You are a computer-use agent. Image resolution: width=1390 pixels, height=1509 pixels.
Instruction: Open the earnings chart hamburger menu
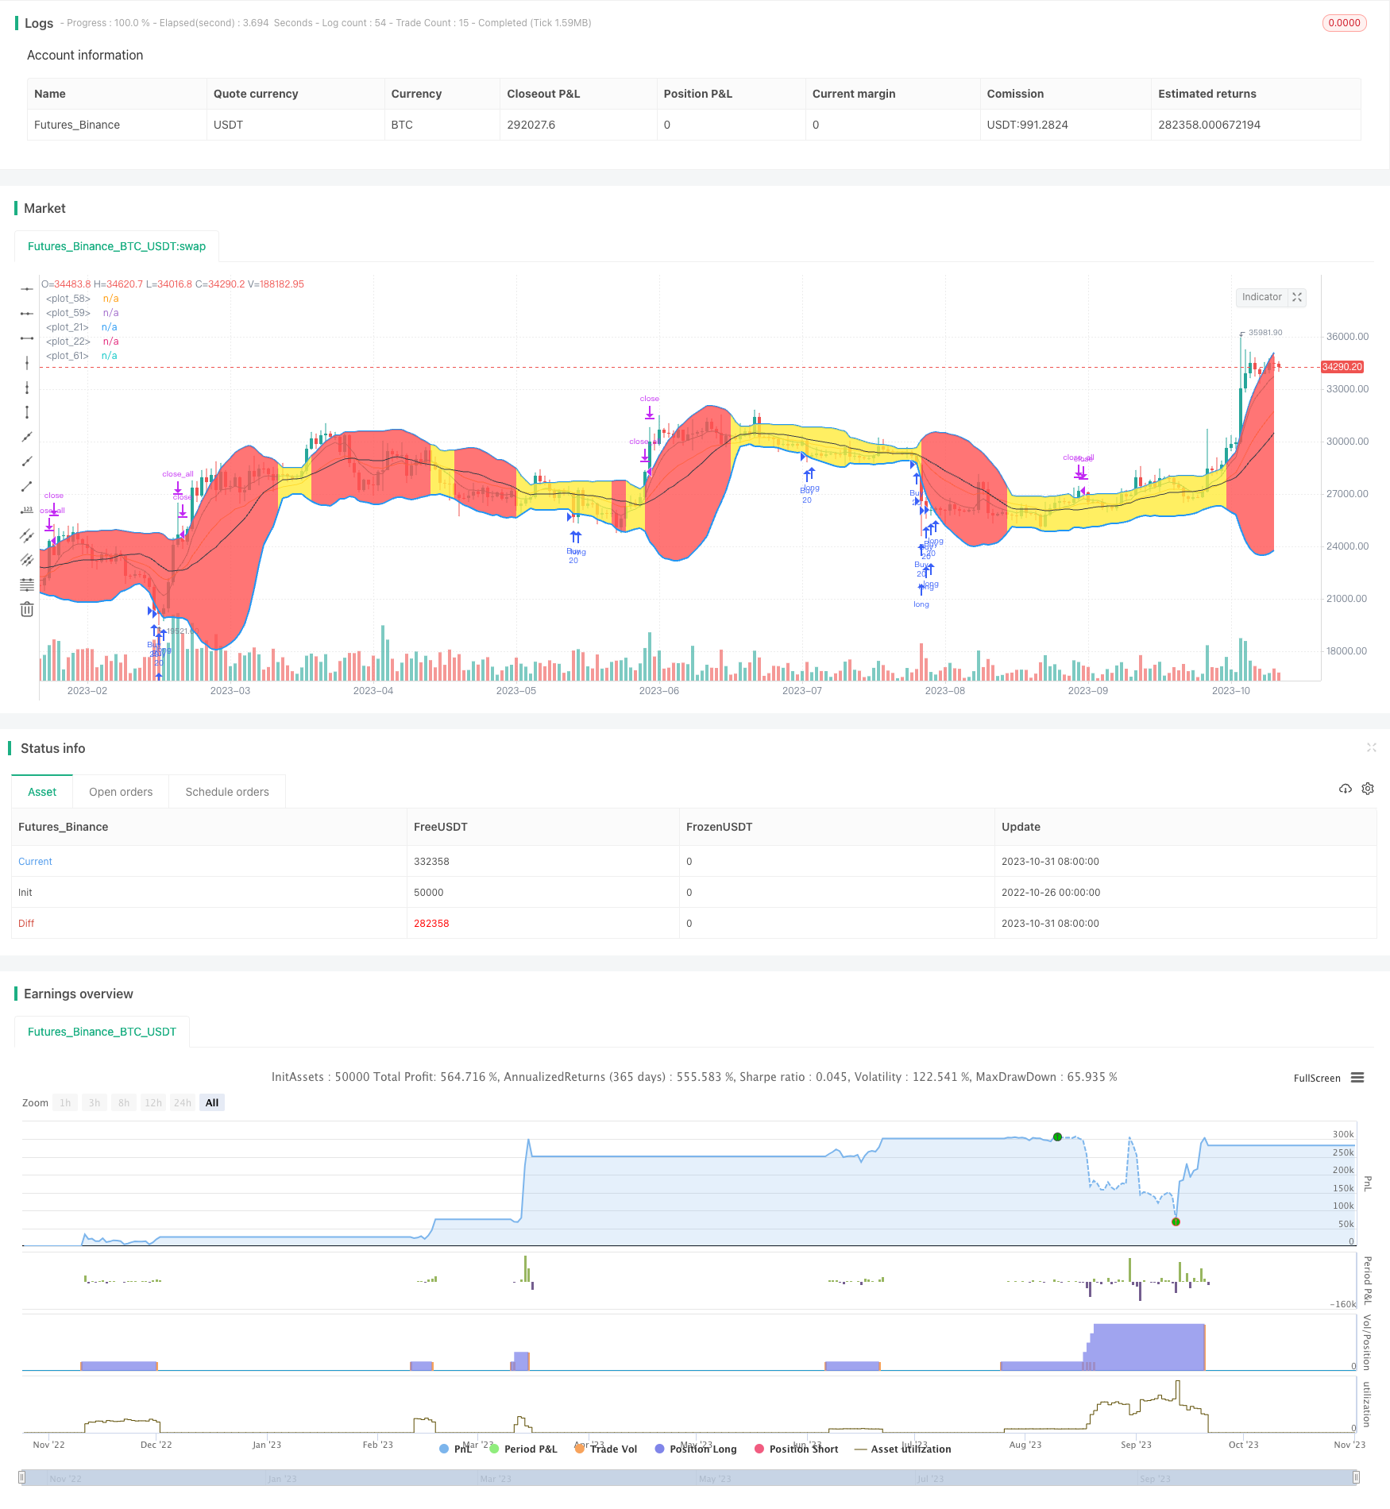[x=1357, y=1078]
